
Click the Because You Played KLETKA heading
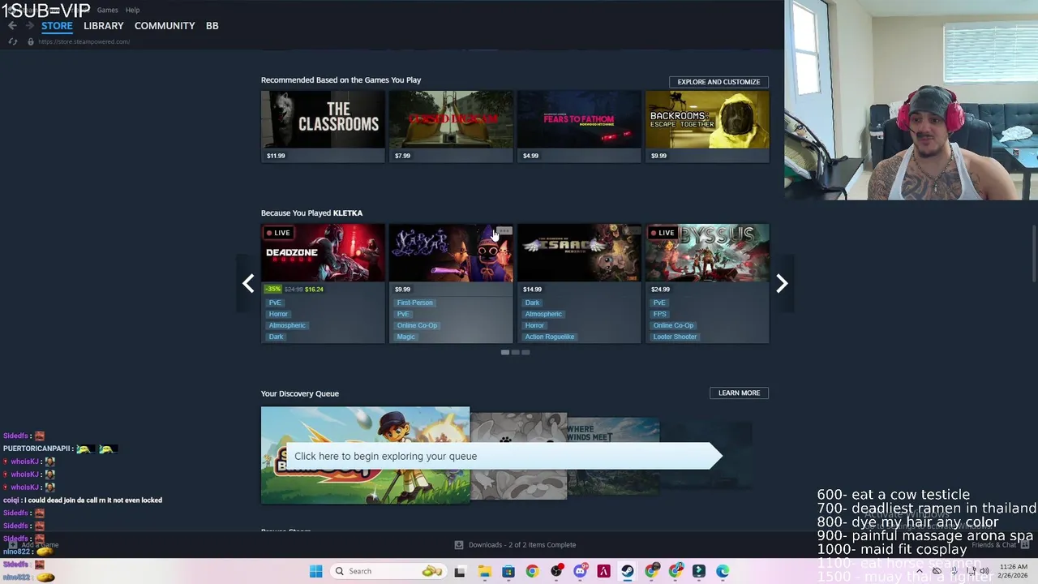(x=311, y=213)
